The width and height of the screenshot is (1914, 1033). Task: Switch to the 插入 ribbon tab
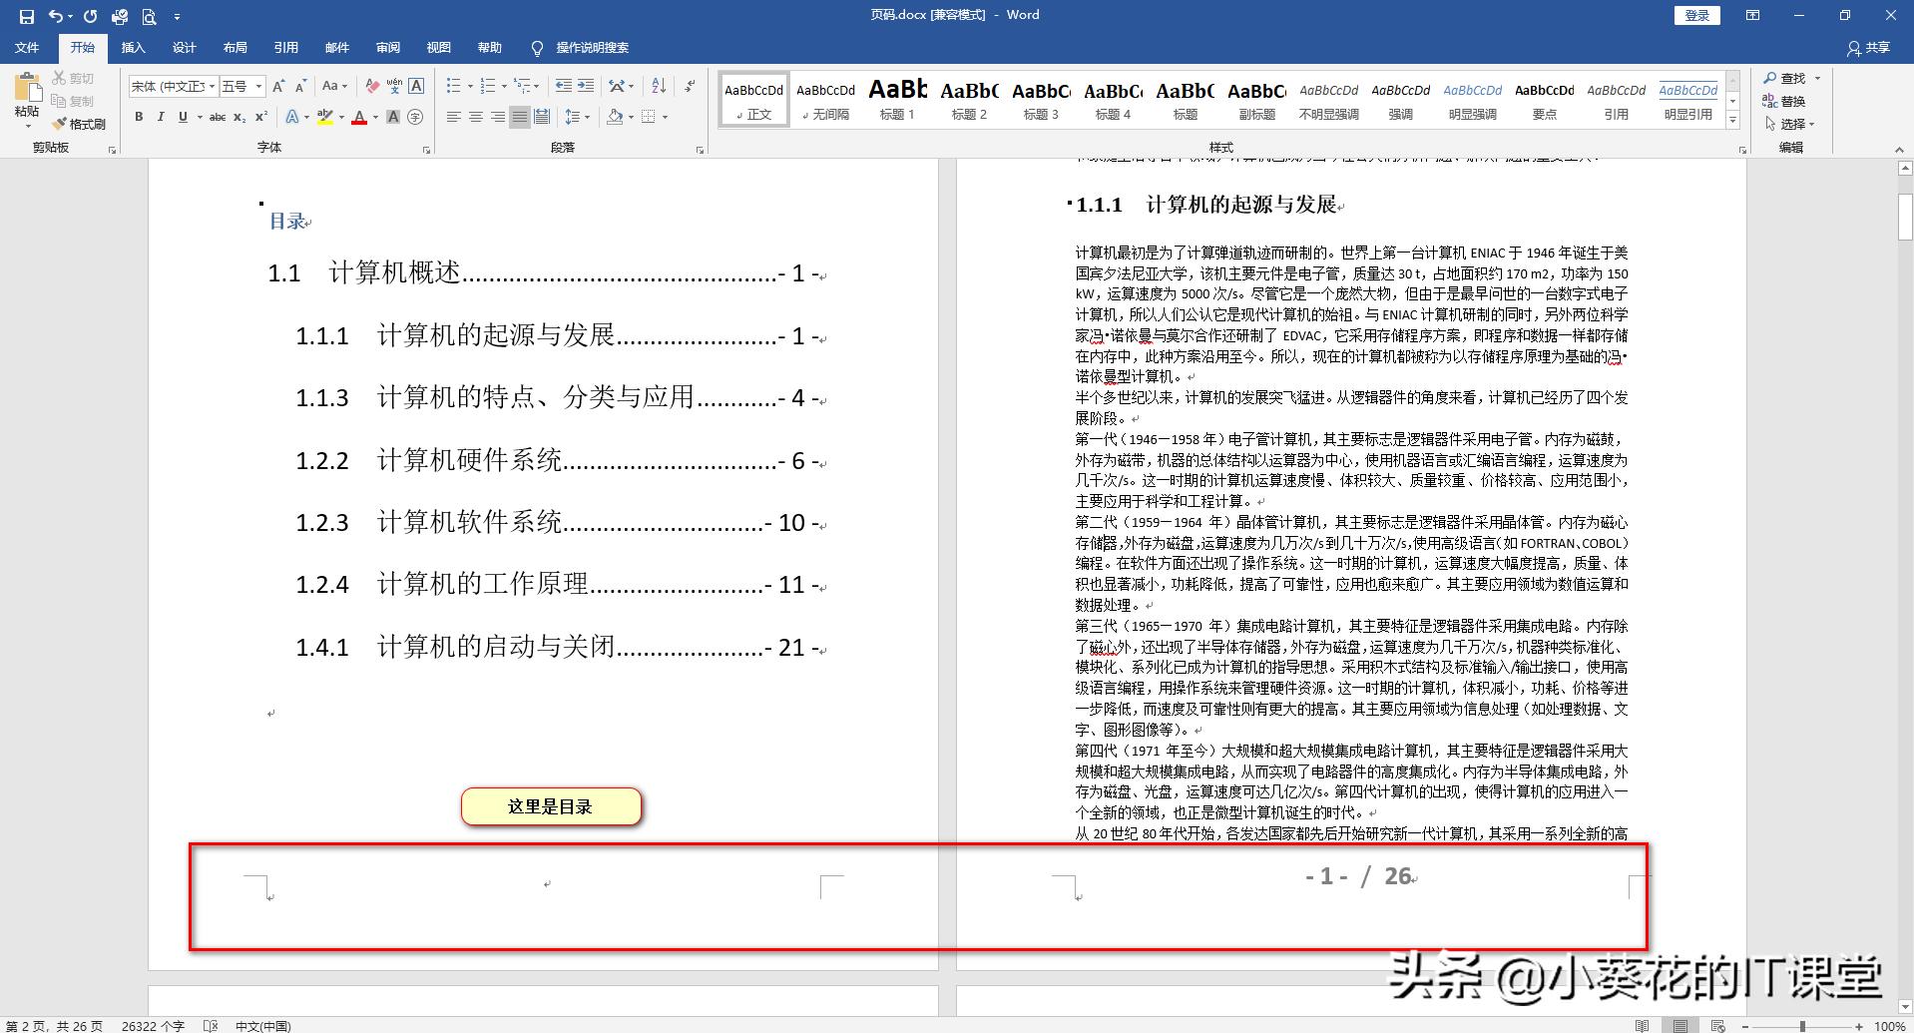[x=134, y=48]
